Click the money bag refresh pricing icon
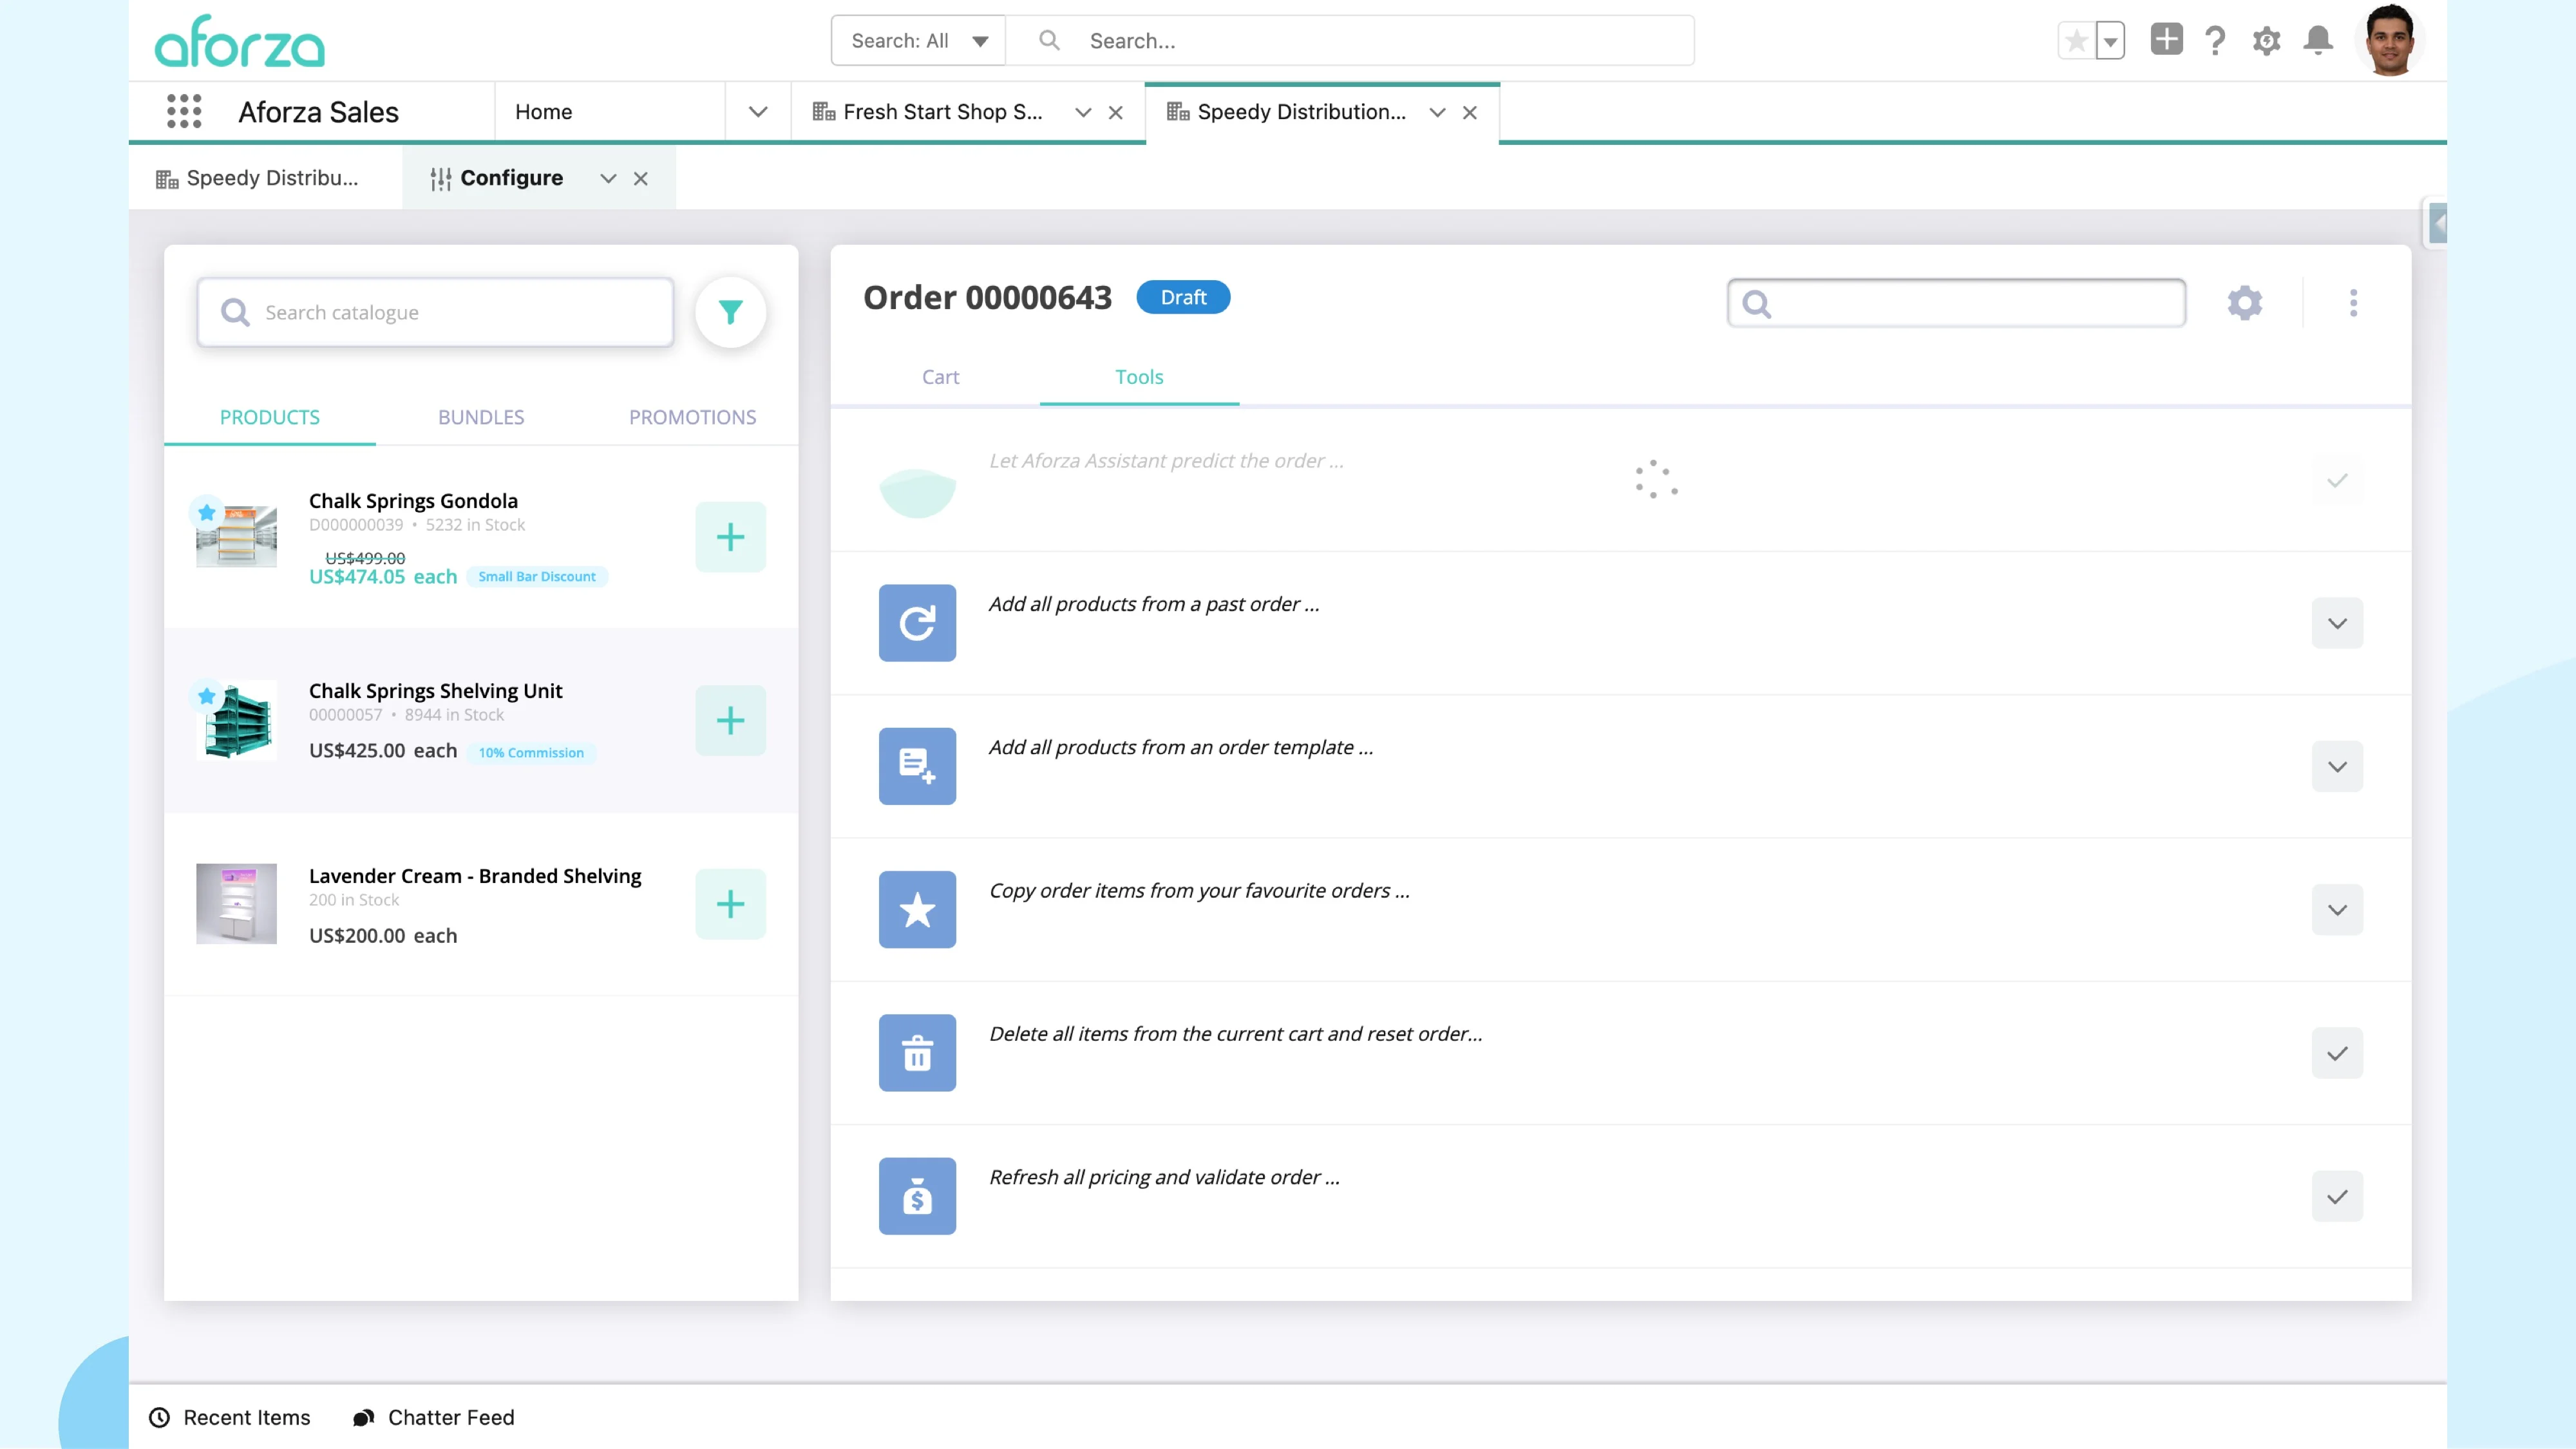Screen dimensions: 2576x1449 pos(917,1196)
